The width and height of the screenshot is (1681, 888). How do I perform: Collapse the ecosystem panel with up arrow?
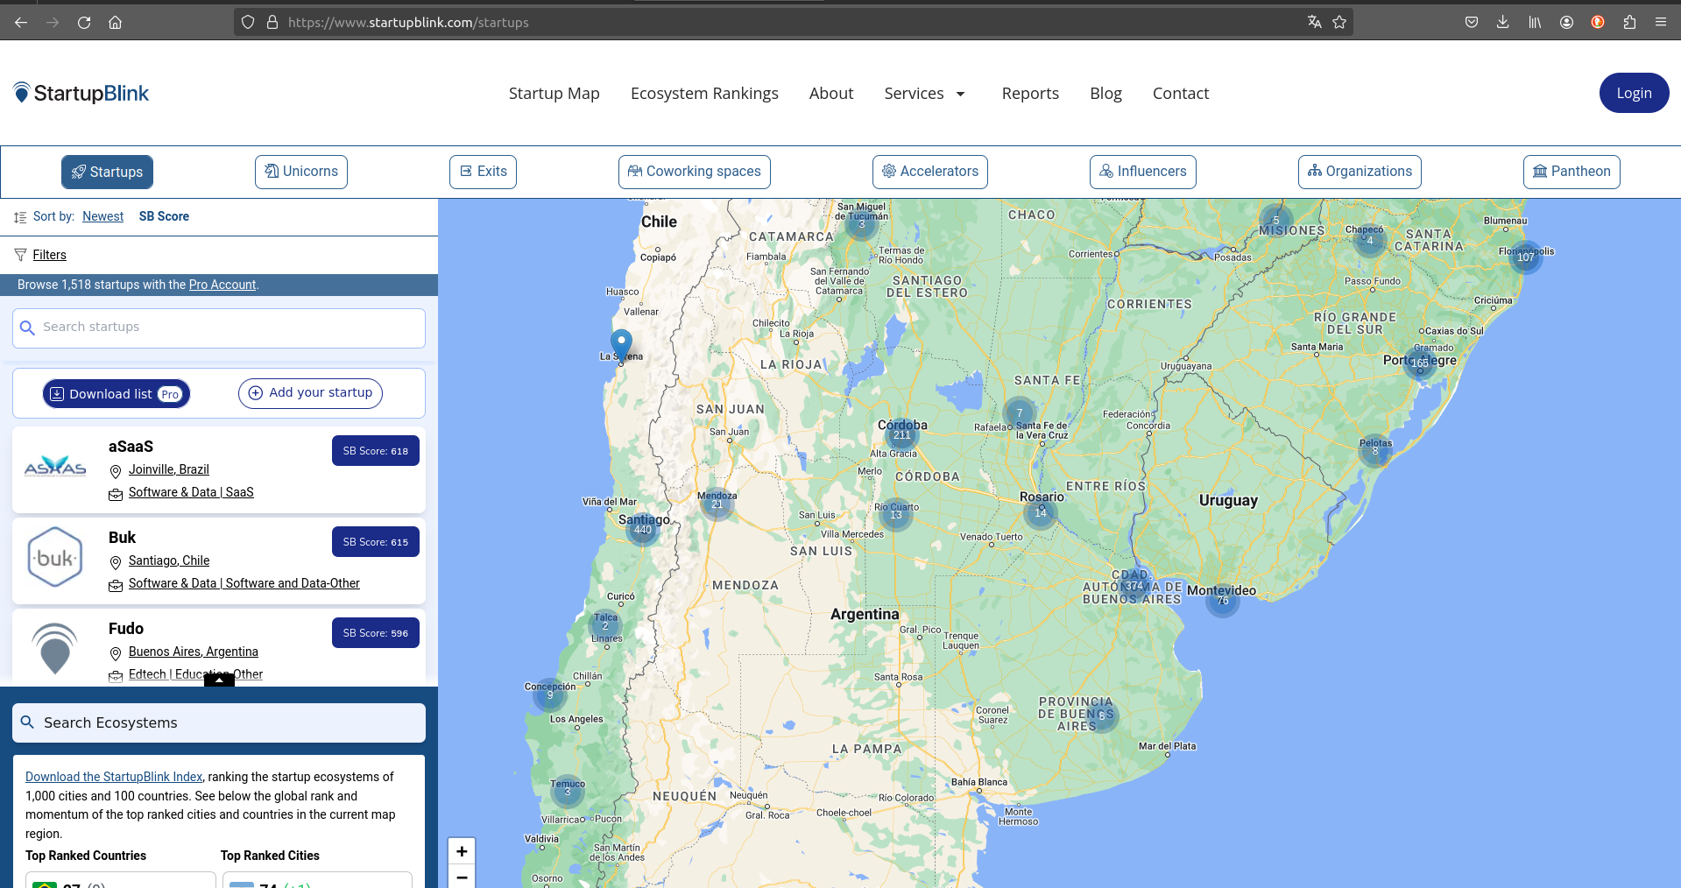(x=219, y=680)
